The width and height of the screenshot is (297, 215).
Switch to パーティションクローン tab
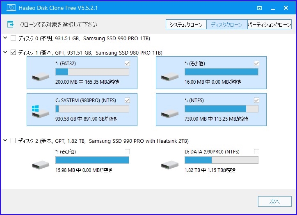pyautogui.click(x=270, y=25)
